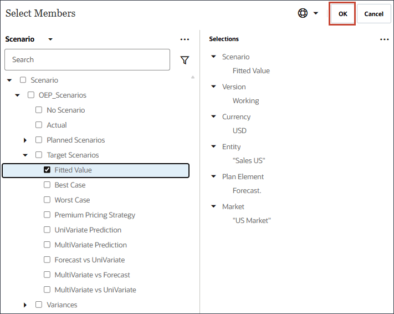394x314 pixels.
Task: Click the help lifebuoy icon
Action: pyautogui.click(x=303, y=13)
